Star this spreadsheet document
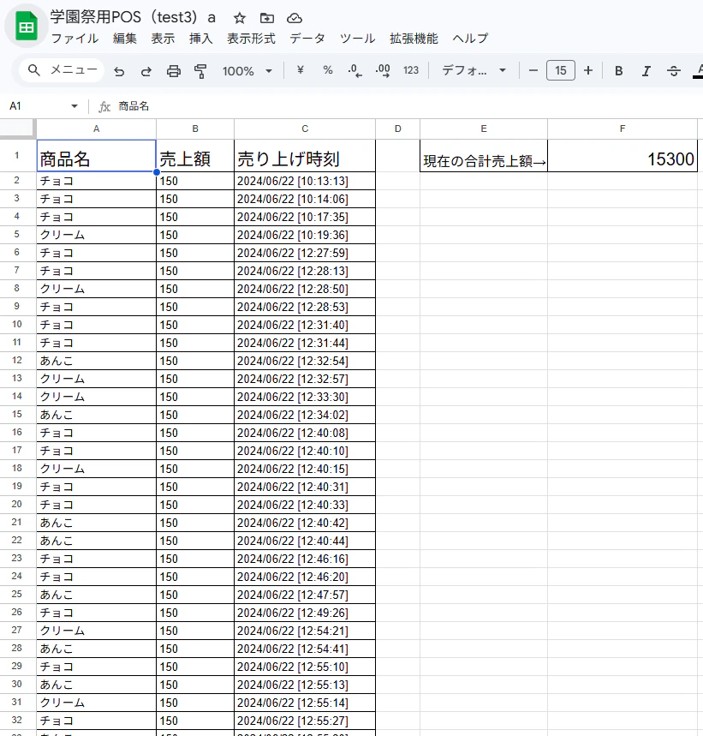 240,18
